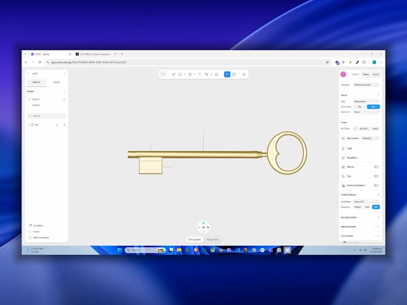This screenshot has width=407, height=305.
Task: Switch to Perspective view
Action: 212,239
